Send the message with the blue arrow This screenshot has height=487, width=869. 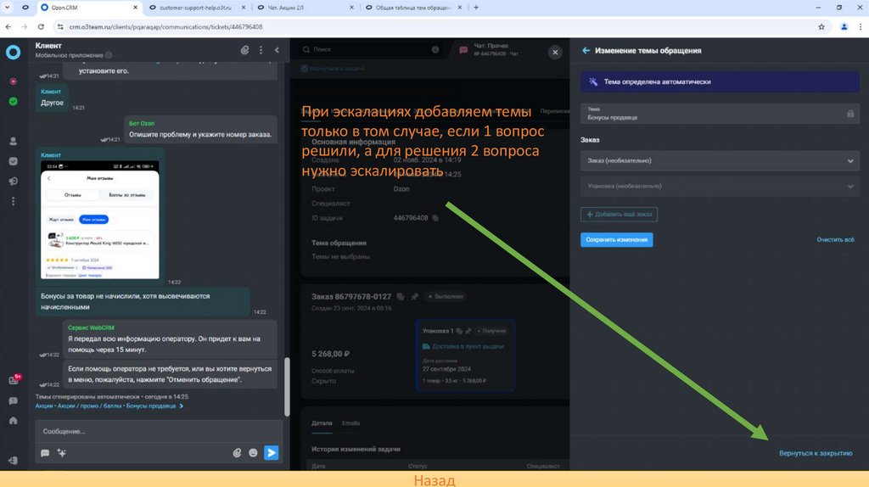(272, 453)
